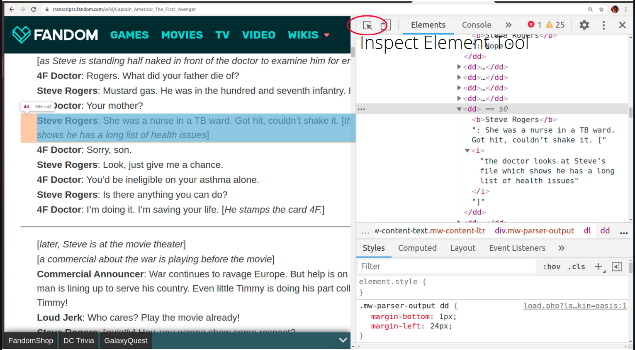Viewport: 635px width, 350px height.
Task: Open DevTools more options kebab menu
Action: 603,25
